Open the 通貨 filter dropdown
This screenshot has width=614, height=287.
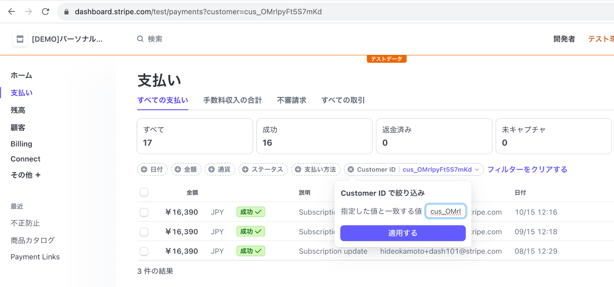[220, 169]
